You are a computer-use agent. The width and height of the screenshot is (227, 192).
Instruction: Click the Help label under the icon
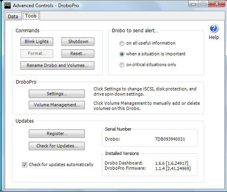point(214,37)
